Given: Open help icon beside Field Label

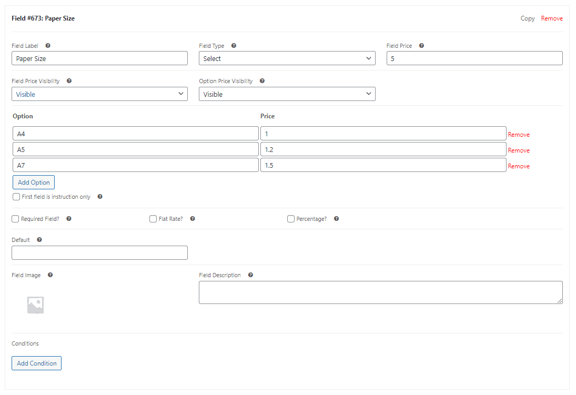Looking at the screenshot, I should click(x=48, y=46).
